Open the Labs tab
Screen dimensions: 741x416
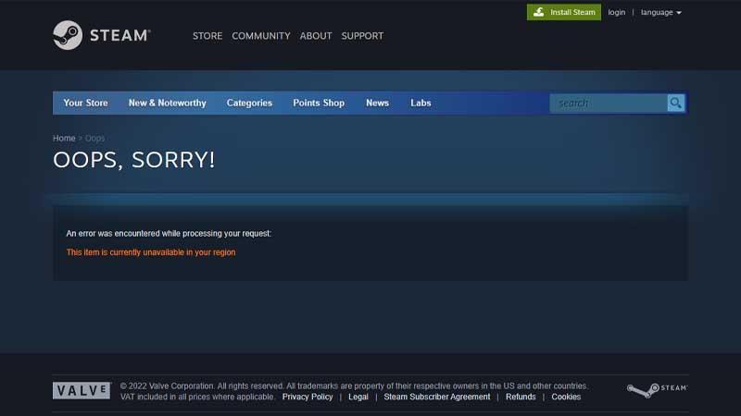(421, 103)
